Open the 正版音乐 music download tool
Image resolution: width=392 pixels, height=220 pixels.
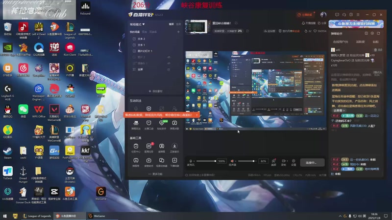174,148
